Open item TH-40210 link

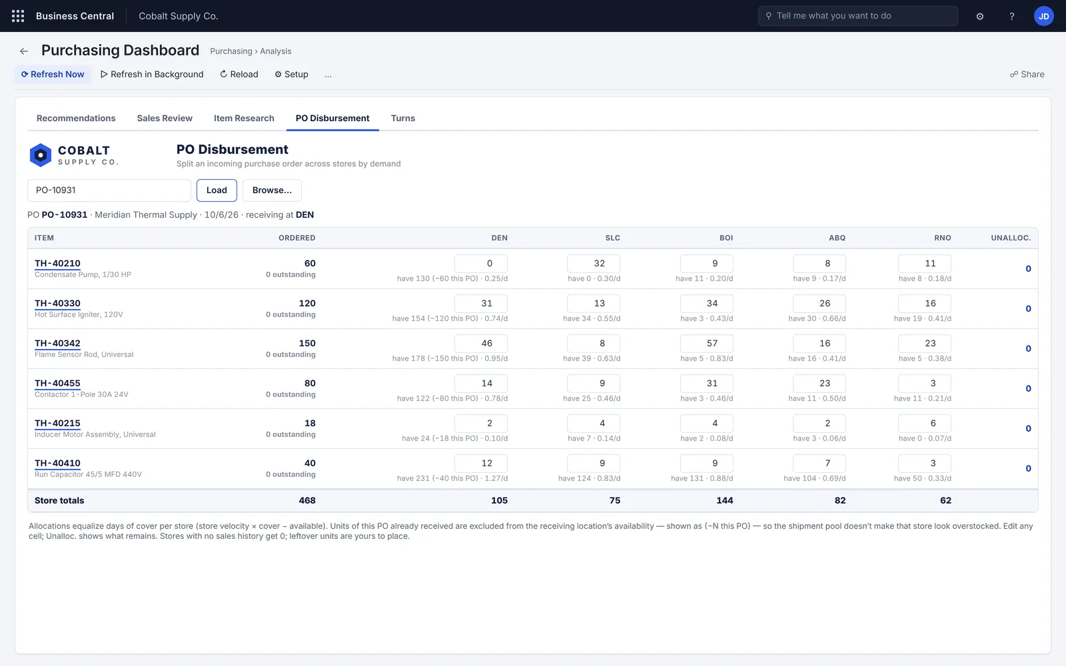tap(57, 264)
